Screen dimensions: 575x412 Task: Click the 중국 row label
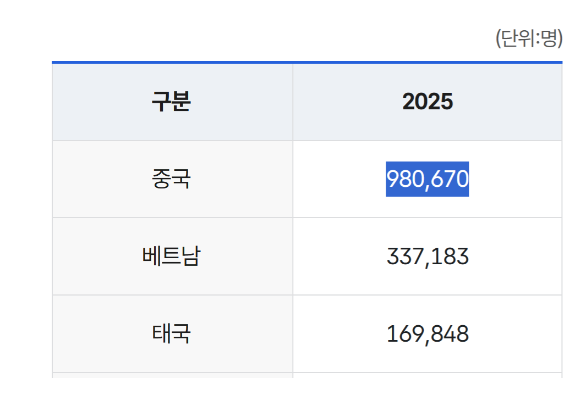point(172,179)
